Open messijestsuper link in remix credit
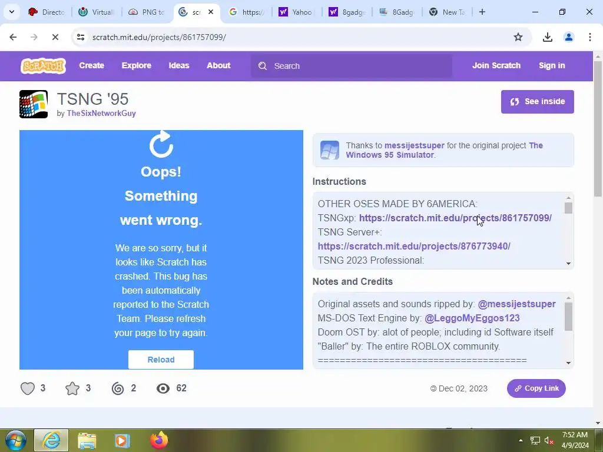 pyautogui.click(x=414, y=146)
